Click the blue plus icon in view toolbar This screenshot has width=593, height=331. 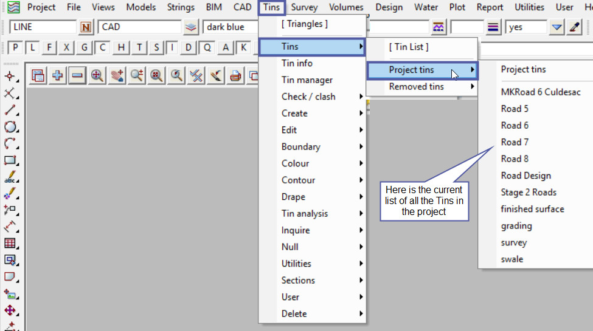pos(58,75)
